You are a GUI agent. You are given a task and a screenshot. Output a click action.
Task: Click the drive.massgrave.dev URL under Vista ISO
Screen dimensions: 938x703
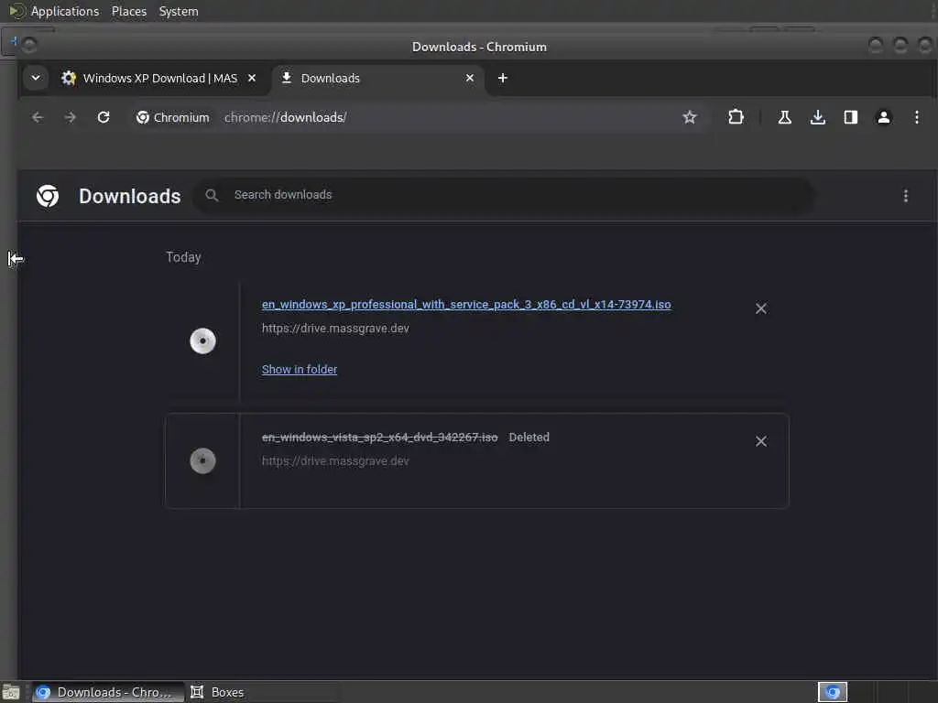(x=335, y=461)
